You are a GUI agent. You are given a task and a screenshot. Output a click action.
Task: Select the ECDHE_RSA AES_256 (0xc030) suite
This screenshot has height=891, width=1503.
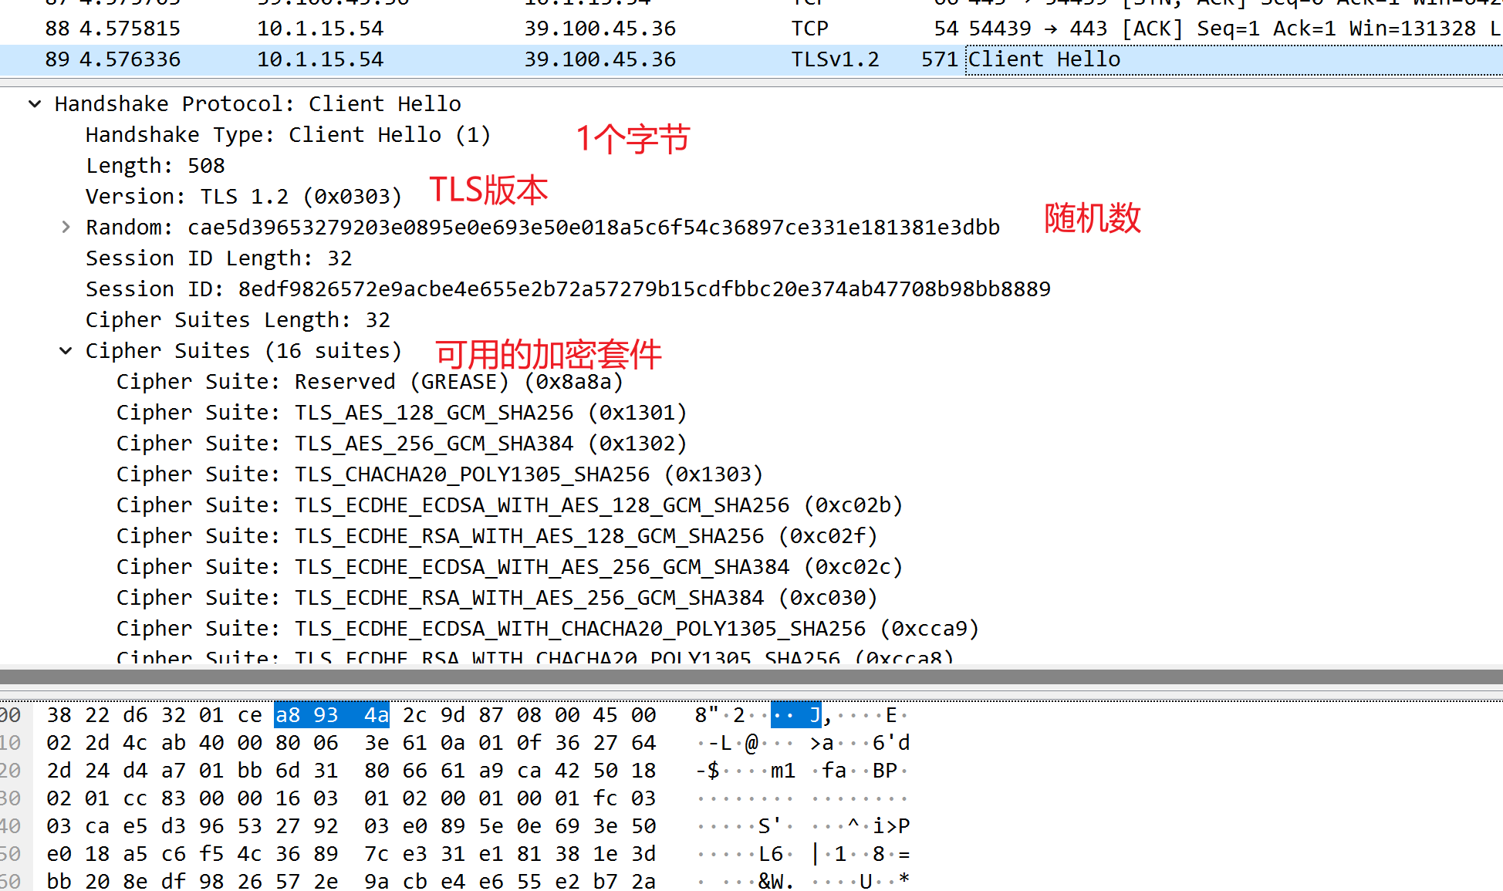(x=496, y=598)
